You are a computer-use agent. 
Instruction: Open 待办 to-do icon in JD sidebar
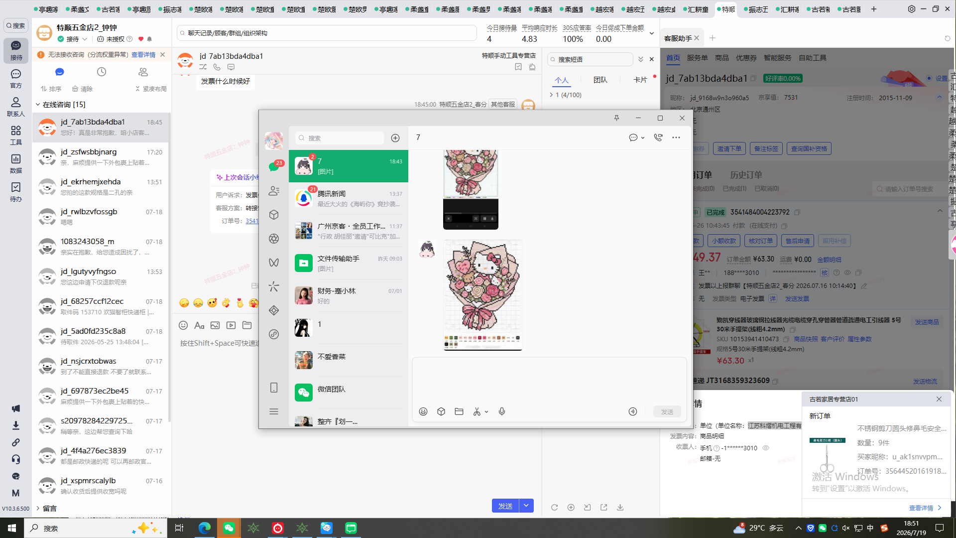pyautogui.click(x=16, y=192)
